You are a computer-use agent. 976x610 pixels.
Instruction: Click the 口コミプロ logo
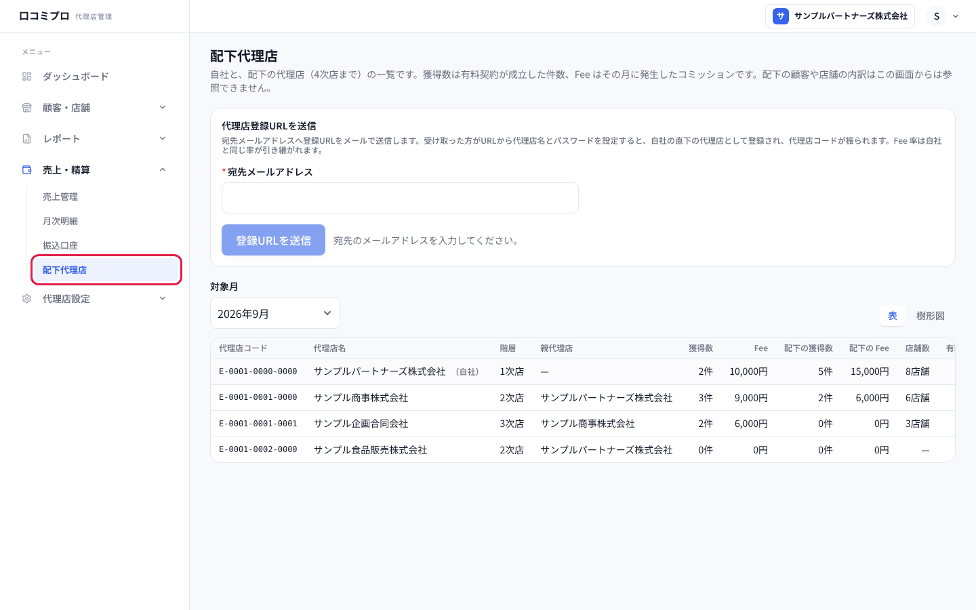tap(44, 16)
